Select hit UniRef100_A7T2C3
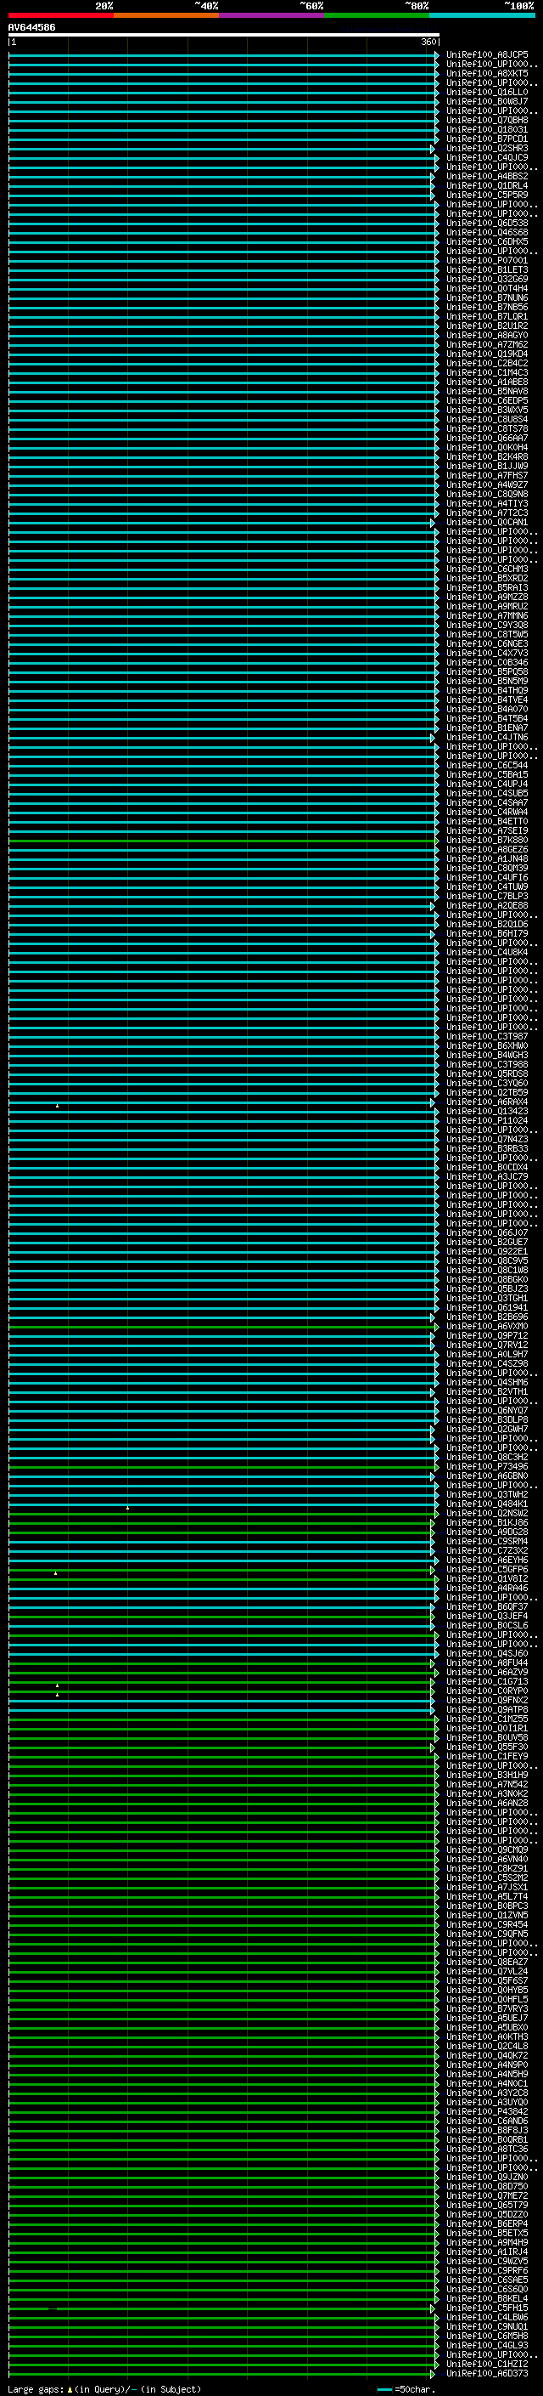 pos(487,513)
